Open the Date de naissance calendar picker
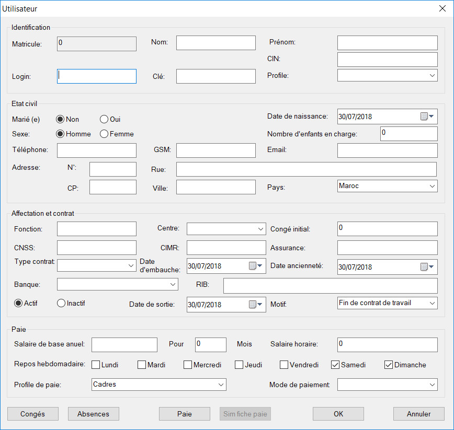454x430 pixels. point(427,117)
